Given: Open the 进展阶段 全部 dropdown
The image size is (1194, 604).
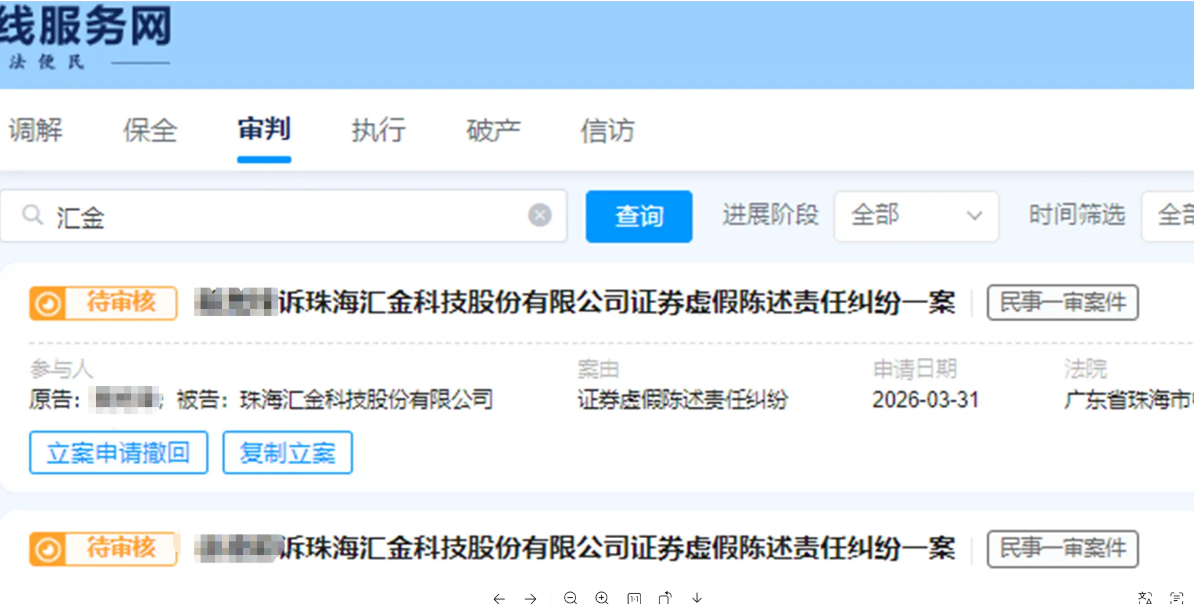Looking at the screenshot, I should click(916, 216).
